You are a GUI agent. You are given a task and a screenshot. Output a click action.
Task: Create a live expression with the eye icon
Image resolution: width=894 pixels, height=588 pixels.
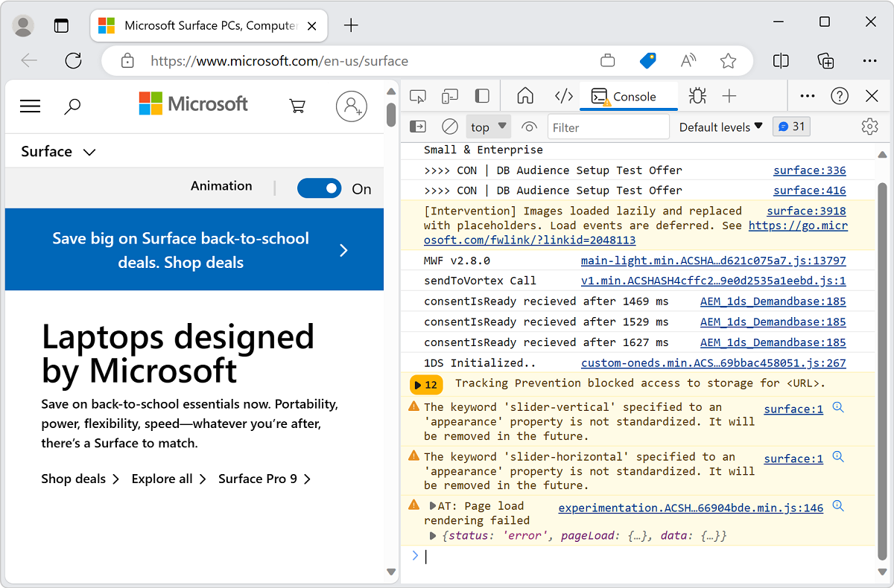click(529, 126)
